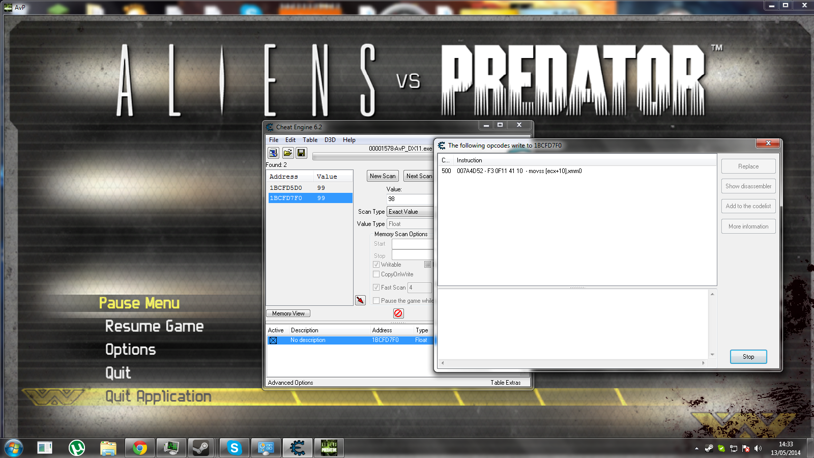This screenshot has height=458, width=814.
Task: Click the red arrow add-to-address-list icon
Action: (360, 300)
